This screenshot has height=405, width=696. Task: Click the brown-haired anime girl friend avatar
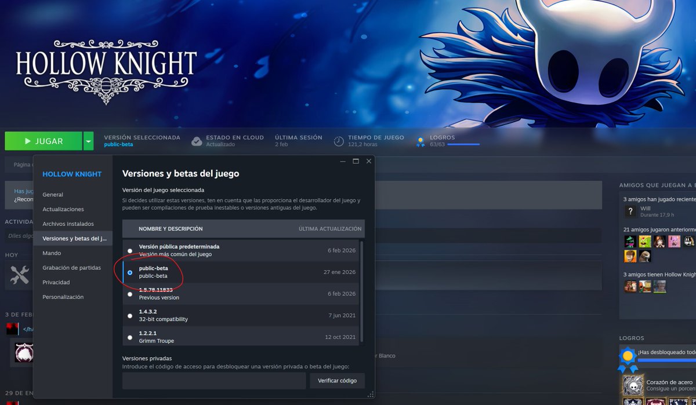(x=659, y=241)
